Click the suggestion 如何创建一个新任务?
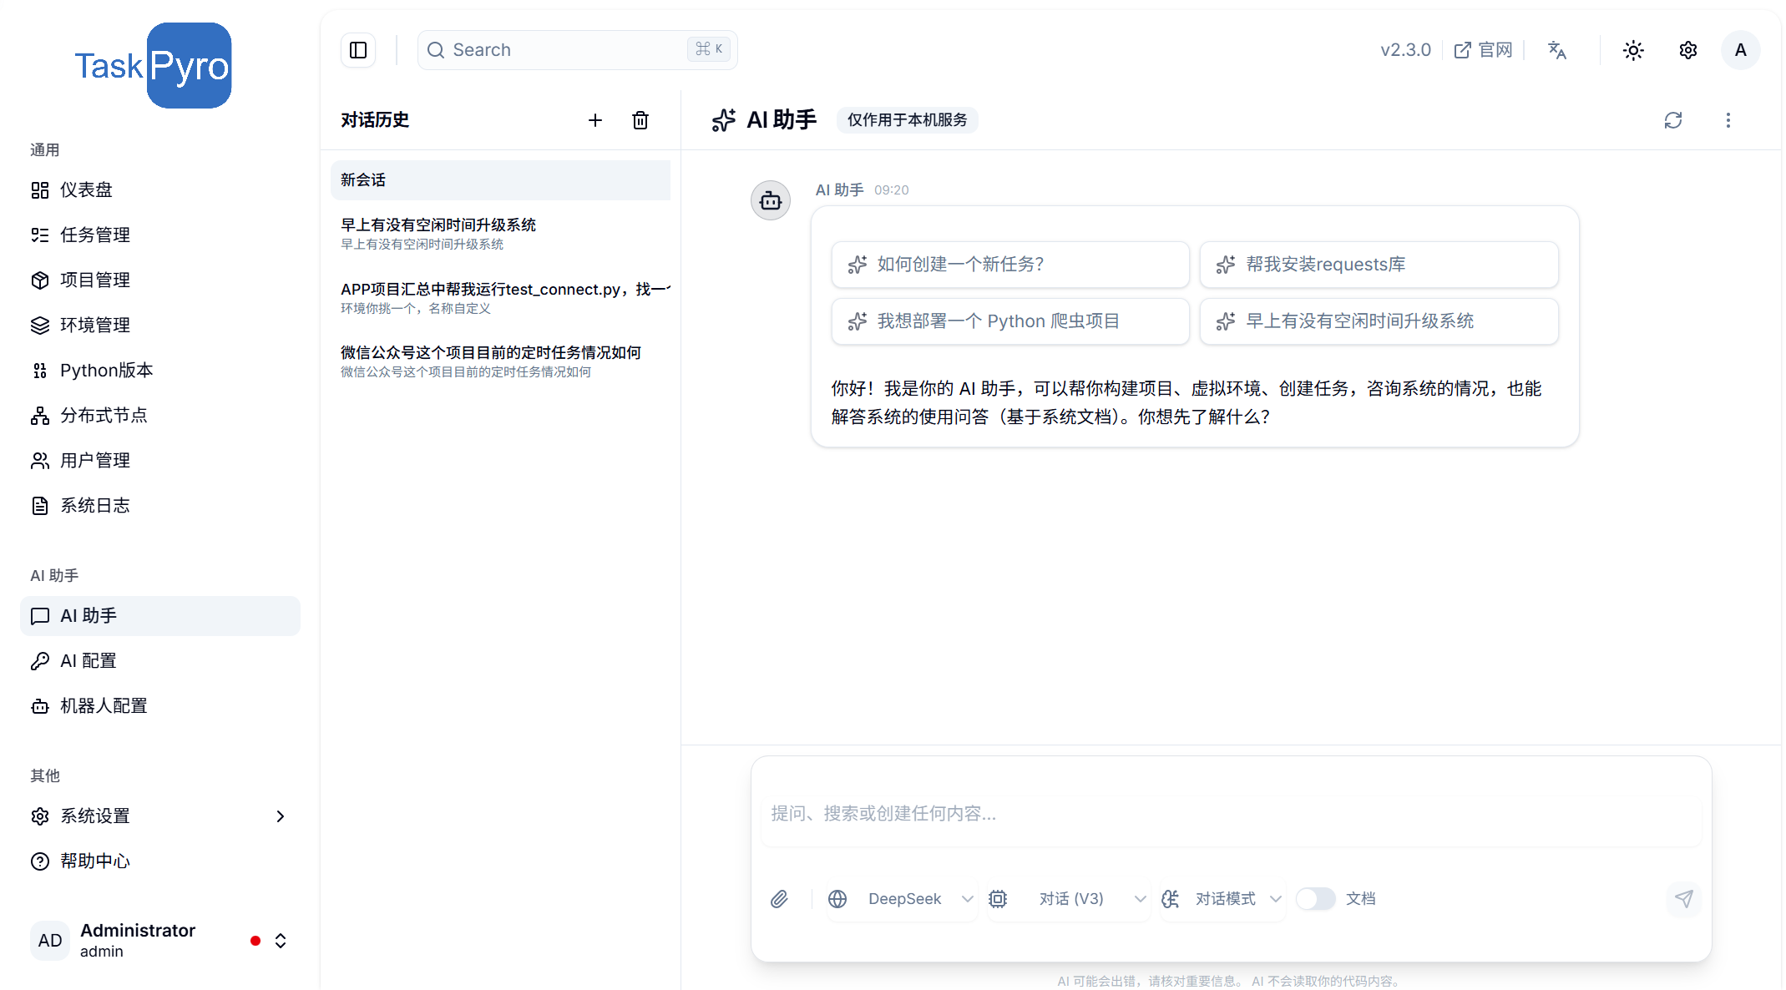1786x990 pixels. coord(1009,265)
